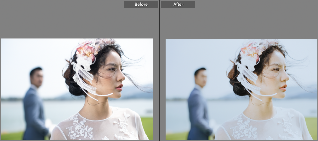Click the After label
This screenshot has width=318, height=141.
coord(178,4)
